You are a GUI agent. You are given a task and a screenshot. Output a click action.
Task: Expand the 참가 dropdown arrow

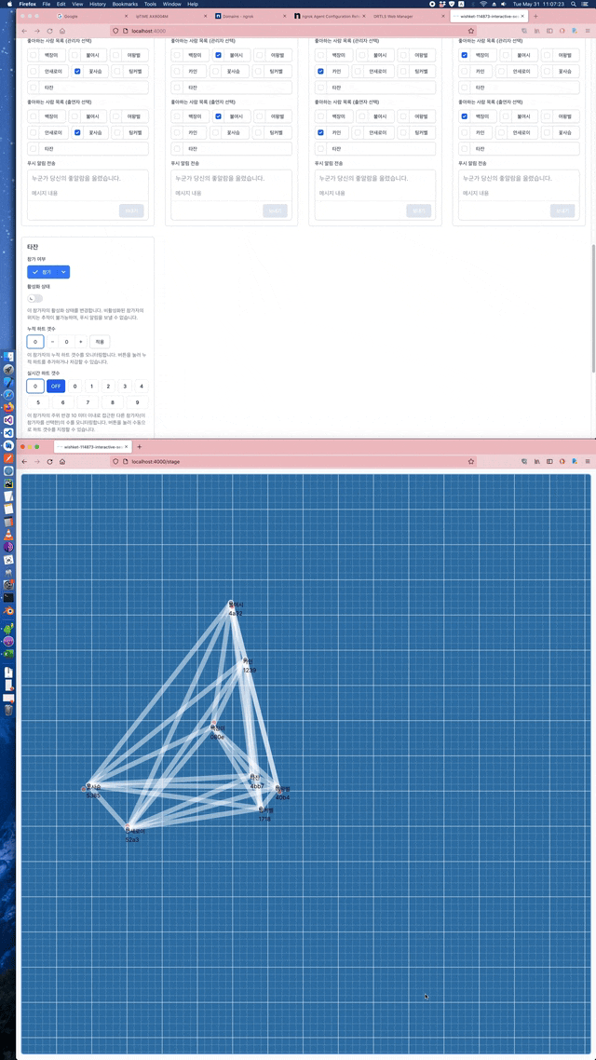[63, 272]
